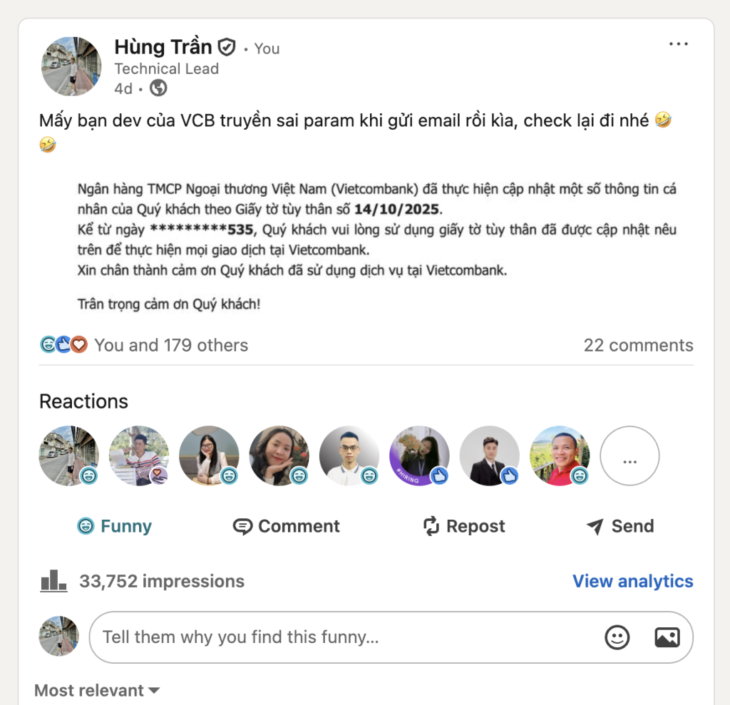The width and height of the screenshot is (730, 705).
Task: Show more reactions via ellipsis circle
Action: (x=629, y=456)
